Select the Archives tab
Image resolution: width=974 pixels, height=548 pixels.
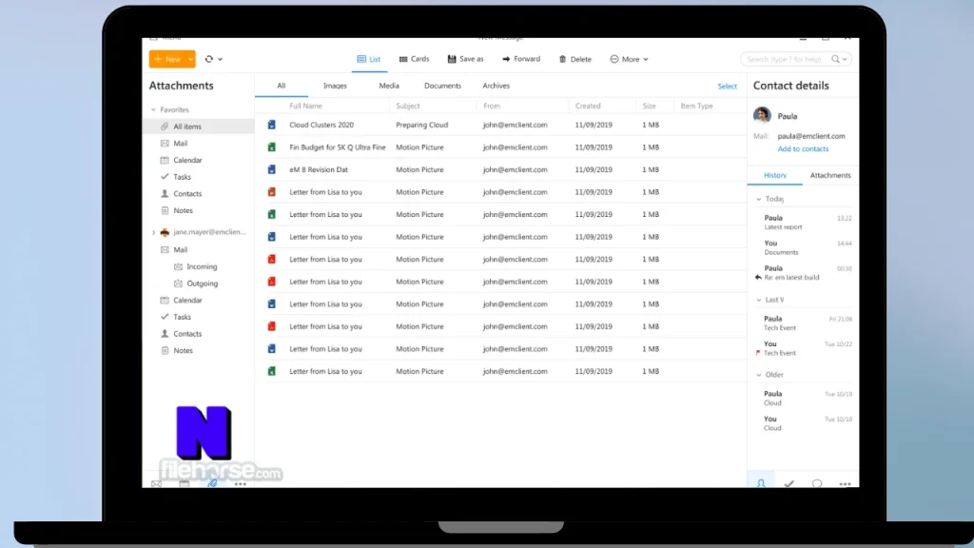click(496, 86)
